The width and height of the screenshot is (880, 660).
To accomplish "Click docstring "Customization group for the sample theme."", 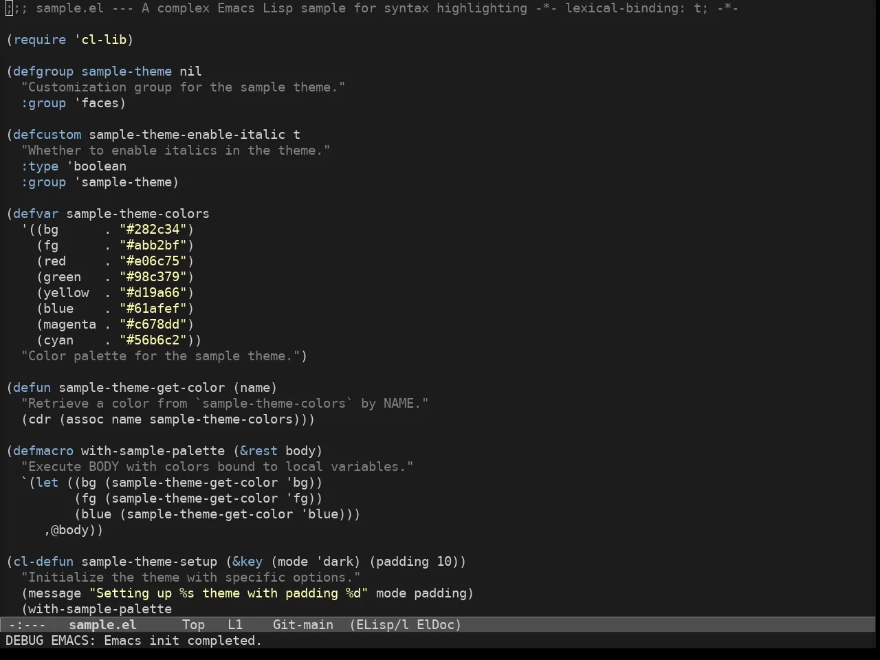I will click(x=183, y=87).
